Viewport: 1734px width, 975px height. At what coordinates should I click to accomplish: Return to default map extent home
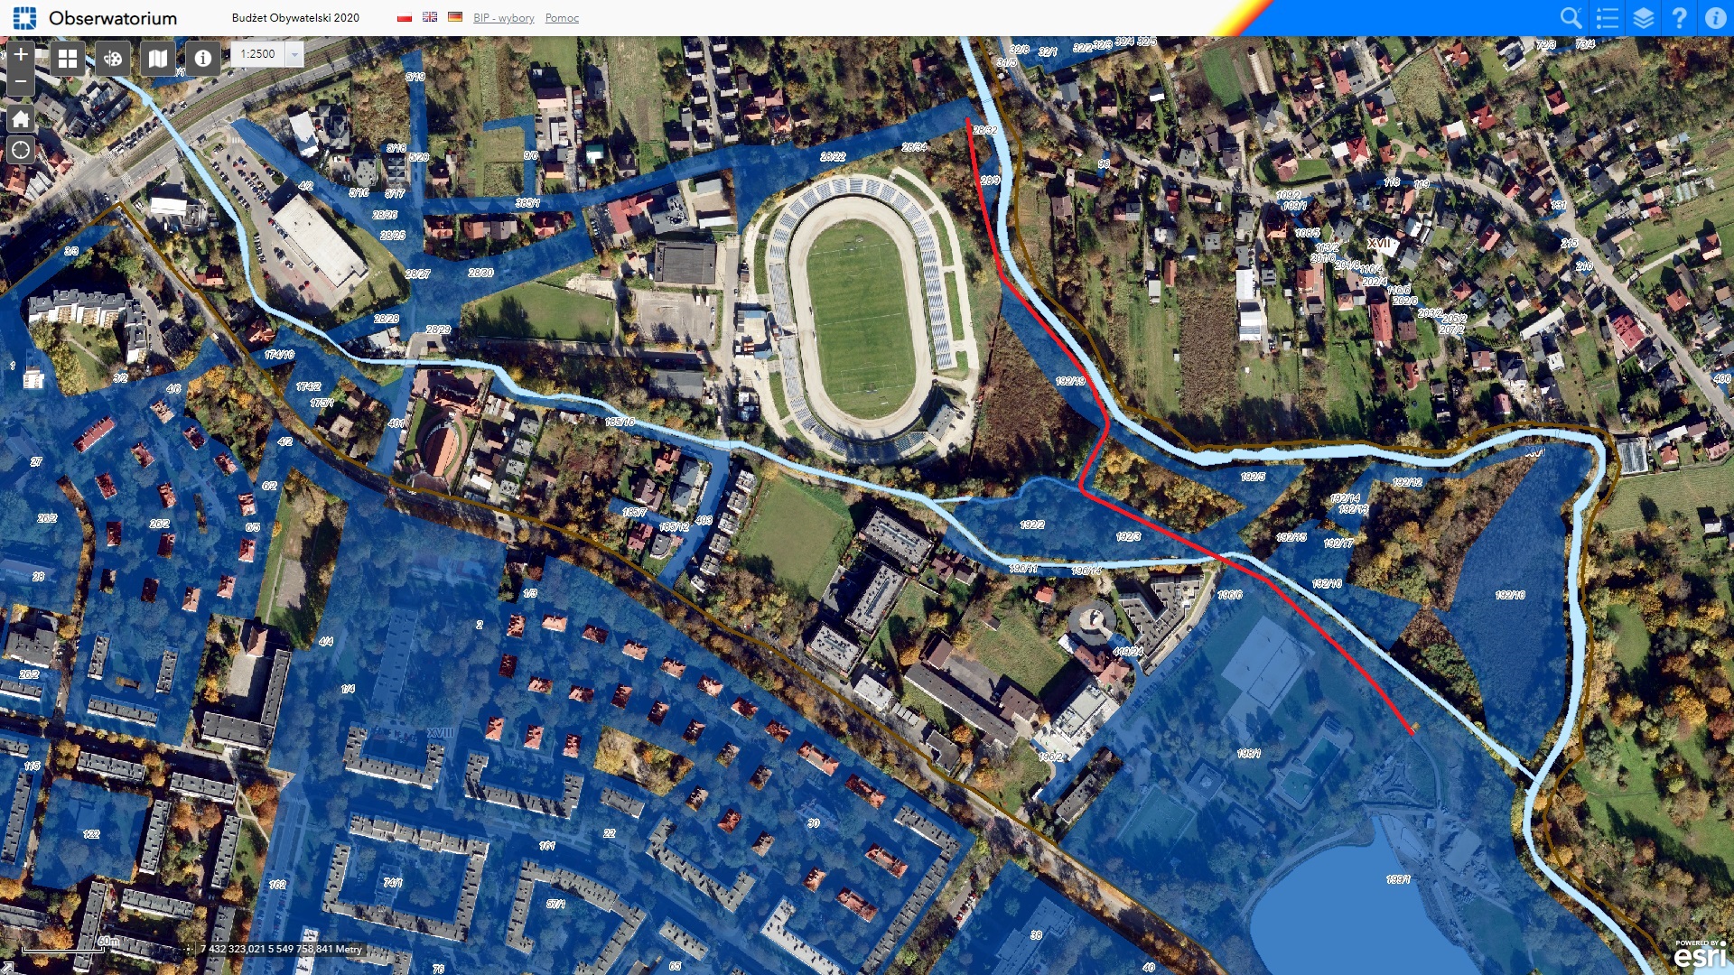coord(21,118)
